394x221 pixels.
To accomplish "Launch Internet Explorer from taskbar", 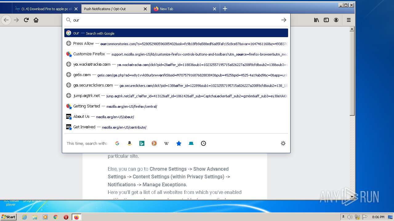I will [x=25, y=217].
